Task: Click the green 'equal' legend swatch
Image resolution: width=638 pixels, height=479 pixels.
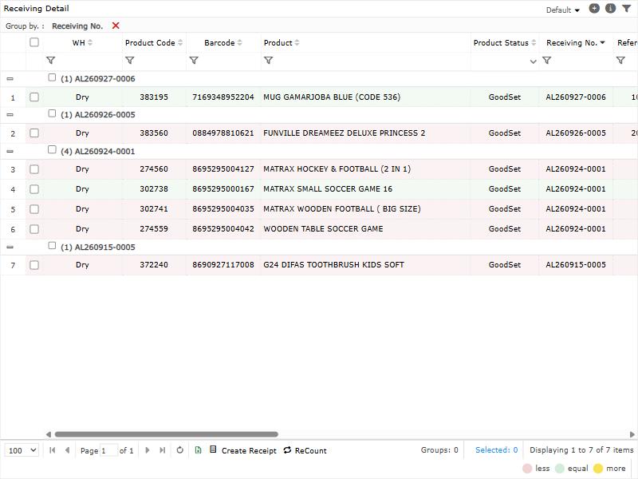Action: pyautogui.click(x=560, y=469)
